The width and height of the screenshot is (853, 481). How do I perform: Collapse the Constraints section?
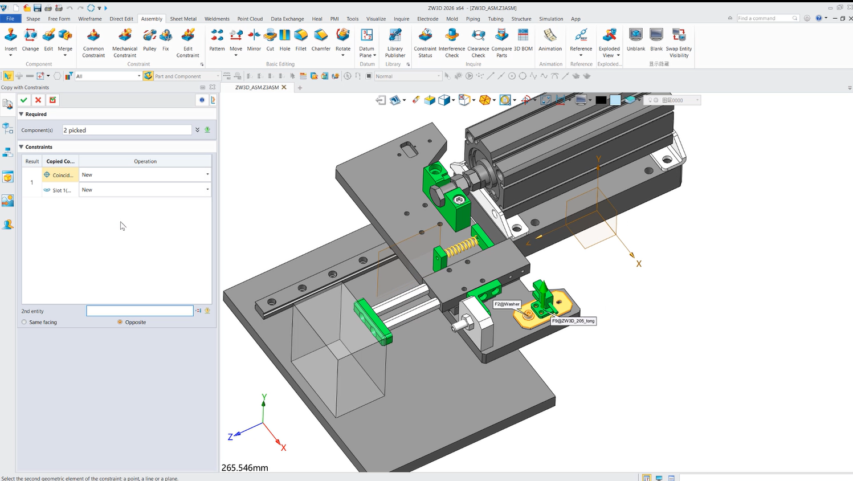(x=21, y=146)
